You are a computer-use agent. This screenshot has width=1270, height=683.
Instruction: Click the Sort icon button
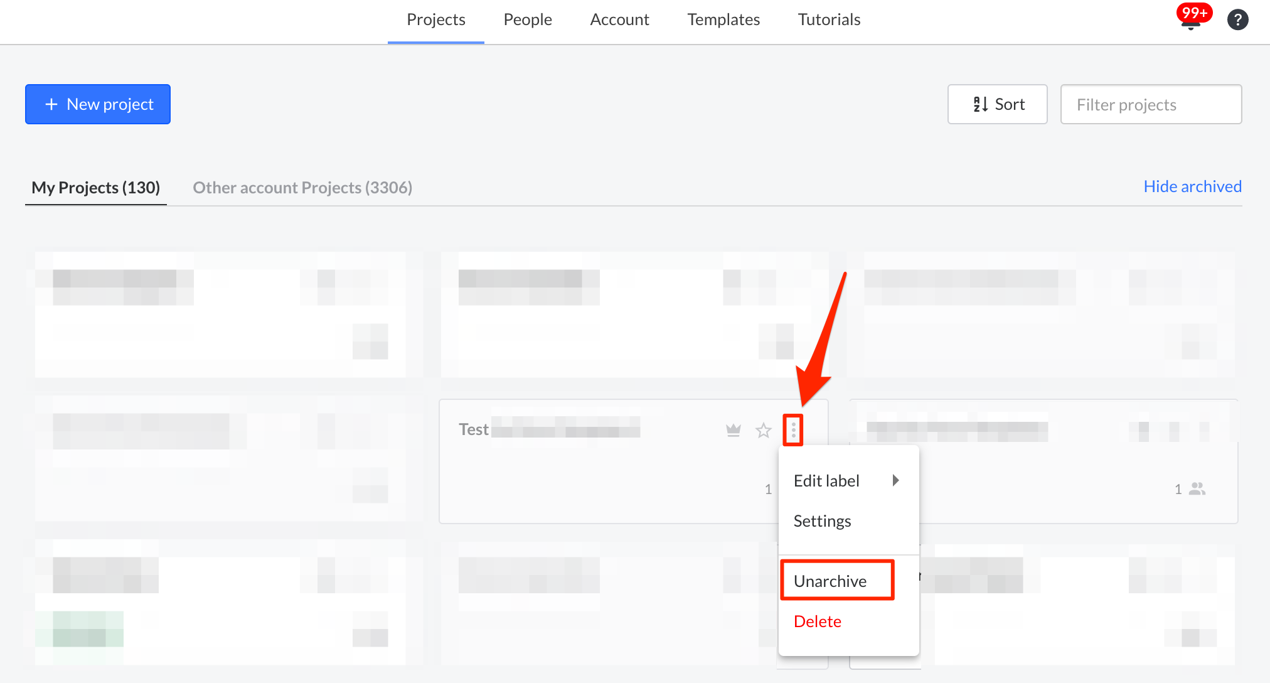(x=980, y=104)
